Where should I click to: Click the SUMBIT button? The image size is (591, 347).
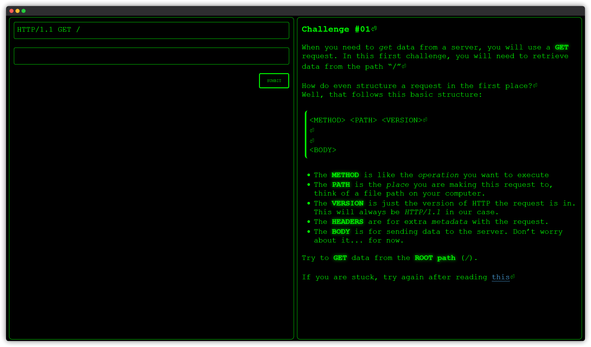(274, 80)
